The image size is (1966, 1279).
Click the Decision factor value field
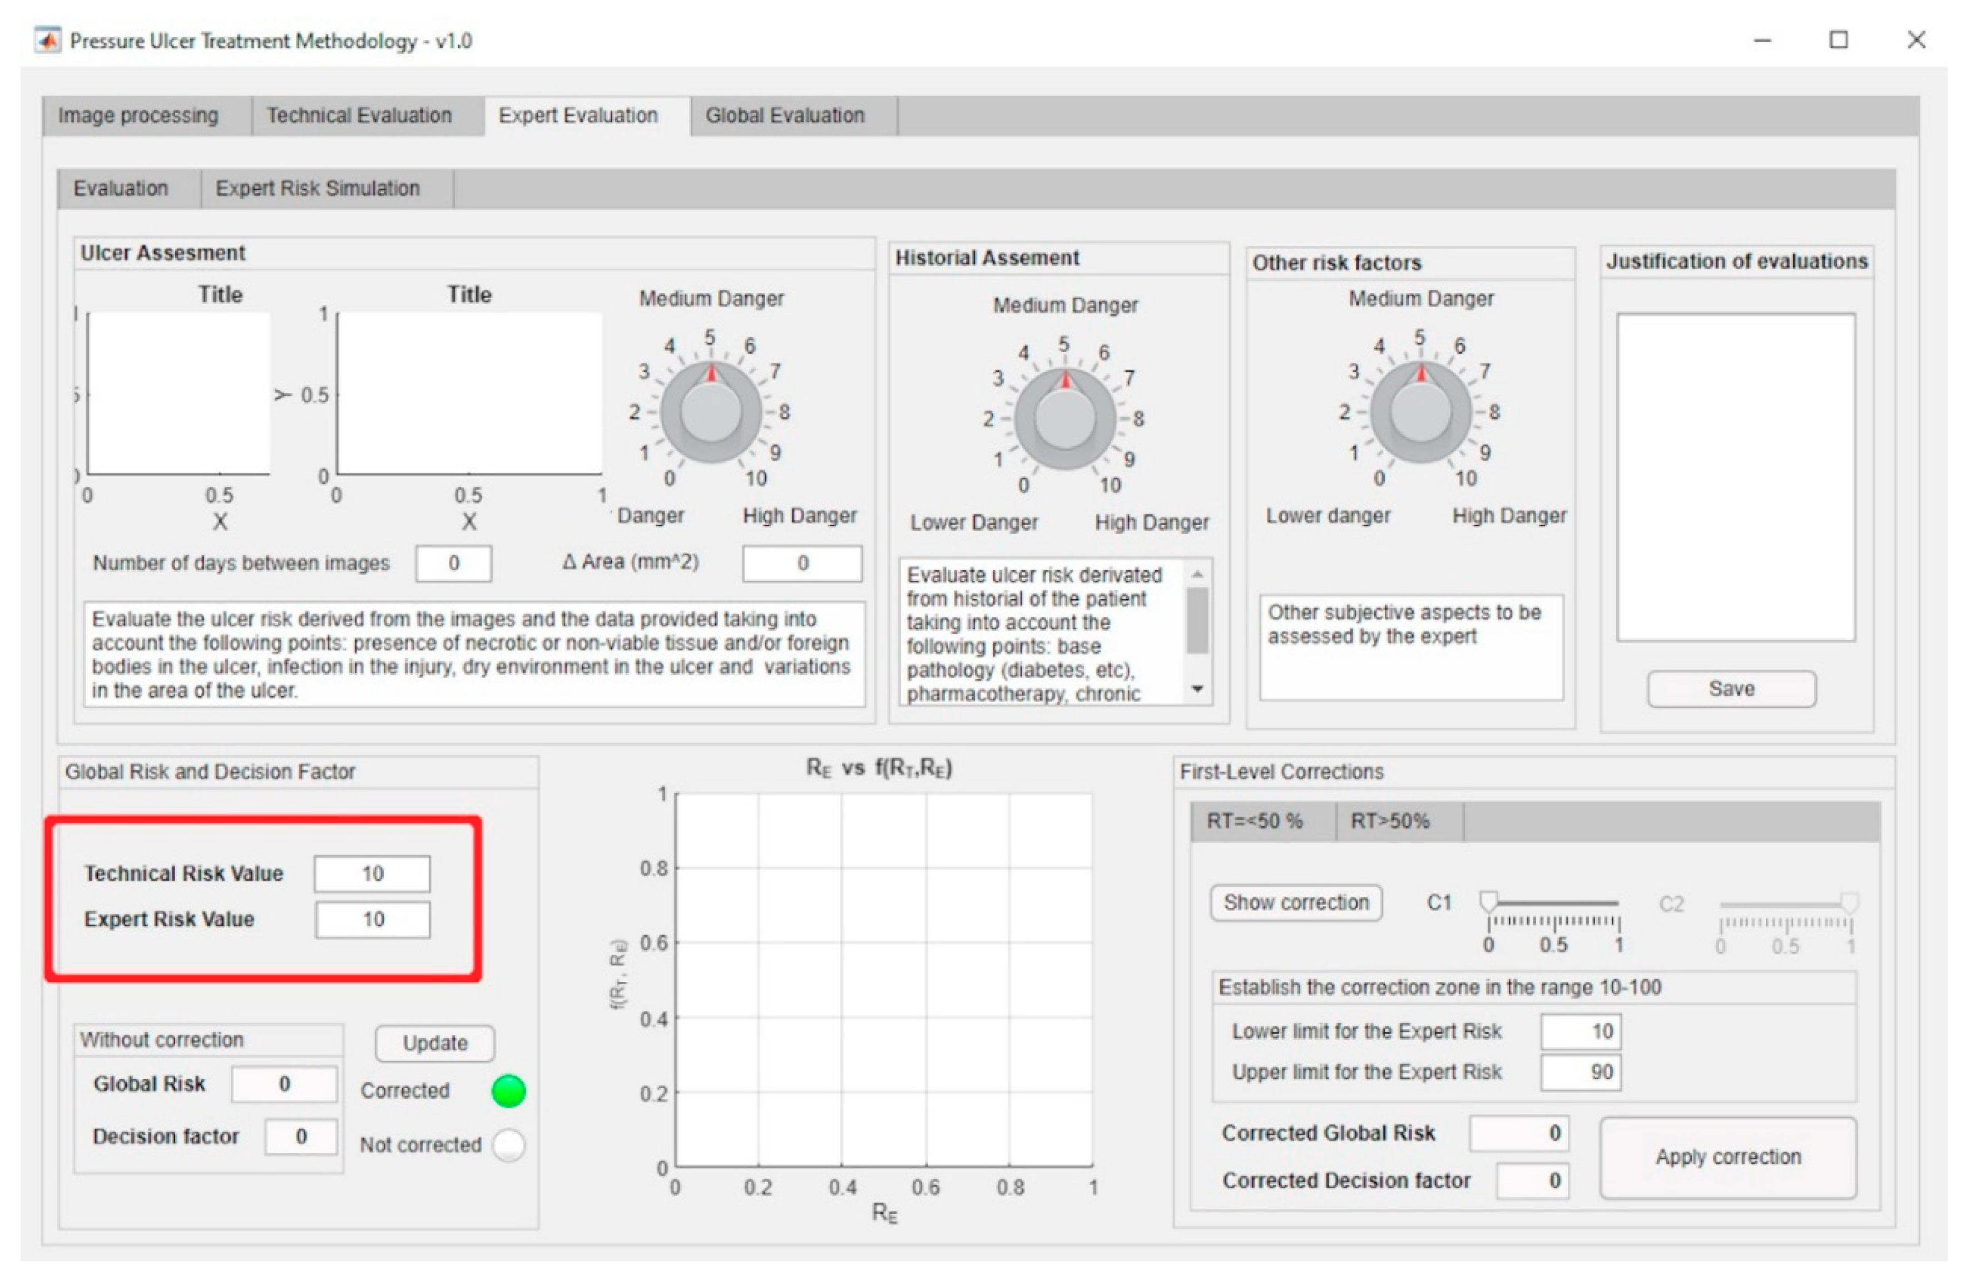point(301,1137)
